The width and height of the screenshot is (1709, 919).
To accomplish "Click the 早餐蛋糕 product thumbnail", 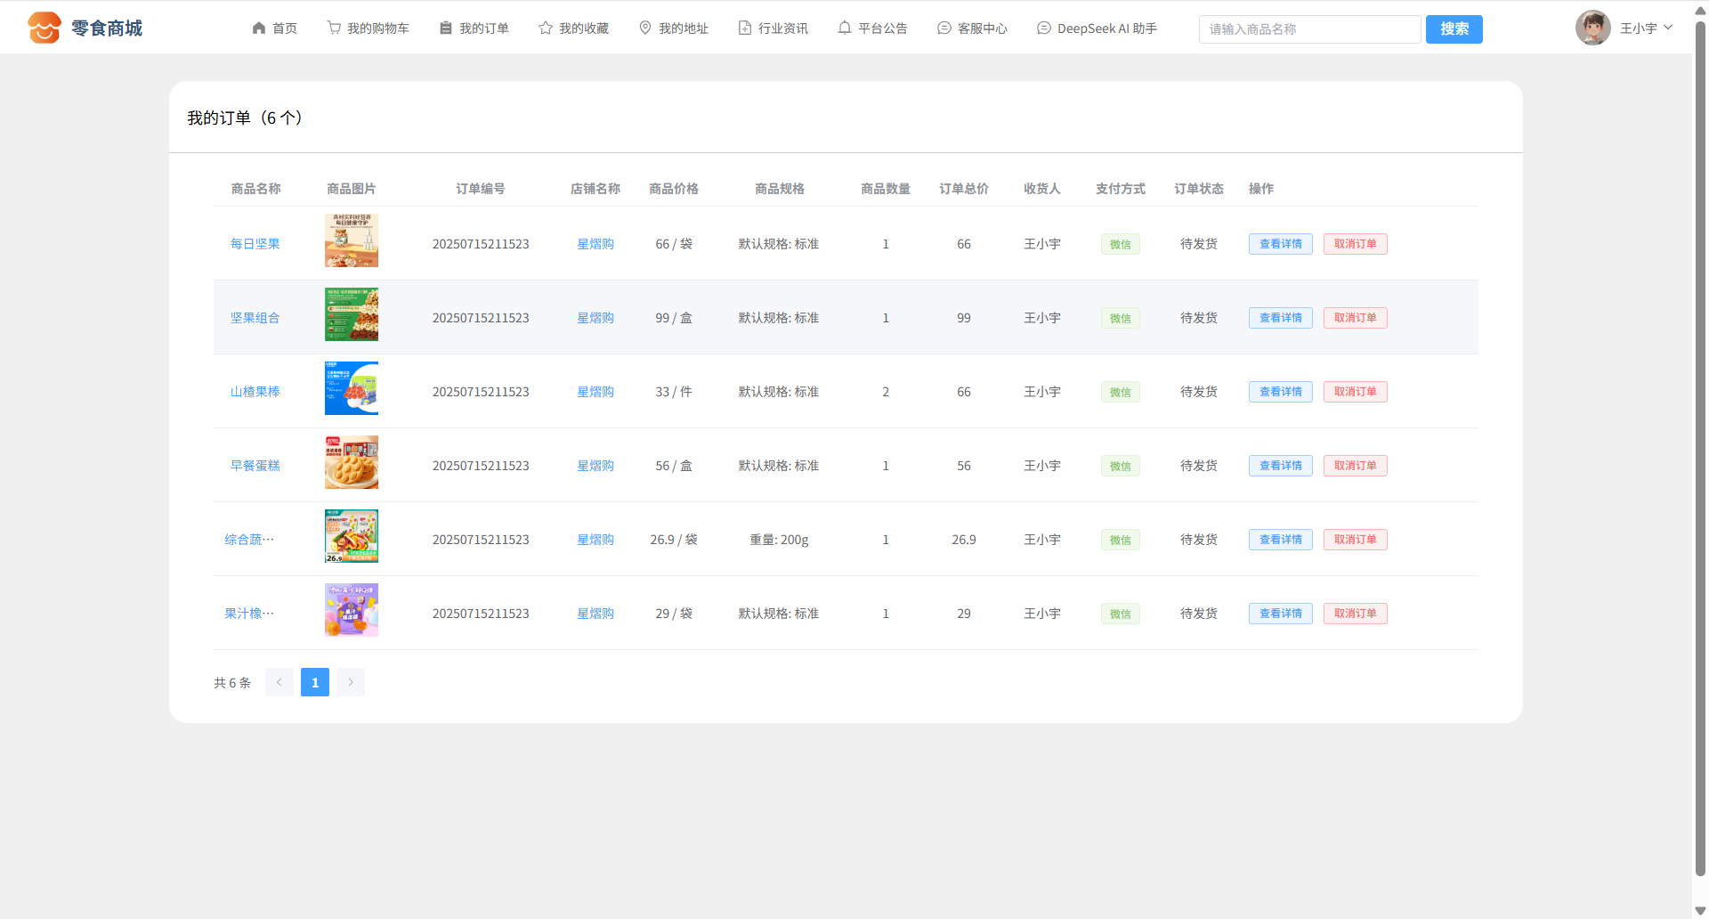I will (352, 462).
